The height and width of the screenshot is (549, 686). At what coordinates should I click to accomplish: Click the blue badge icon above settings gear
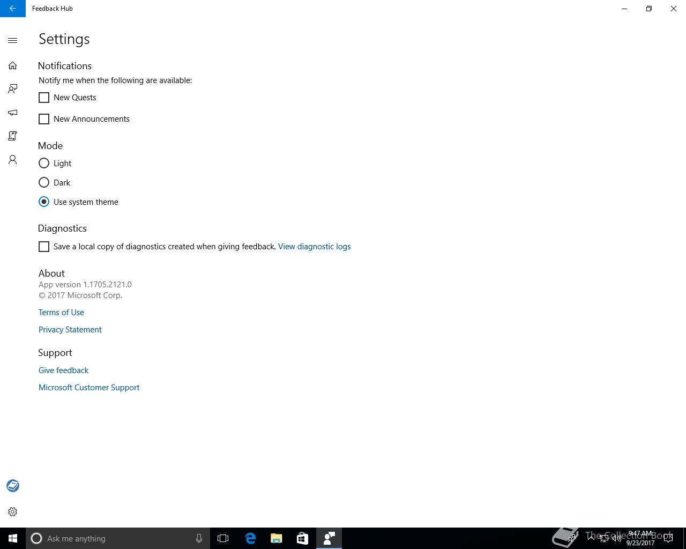point(13,486)
